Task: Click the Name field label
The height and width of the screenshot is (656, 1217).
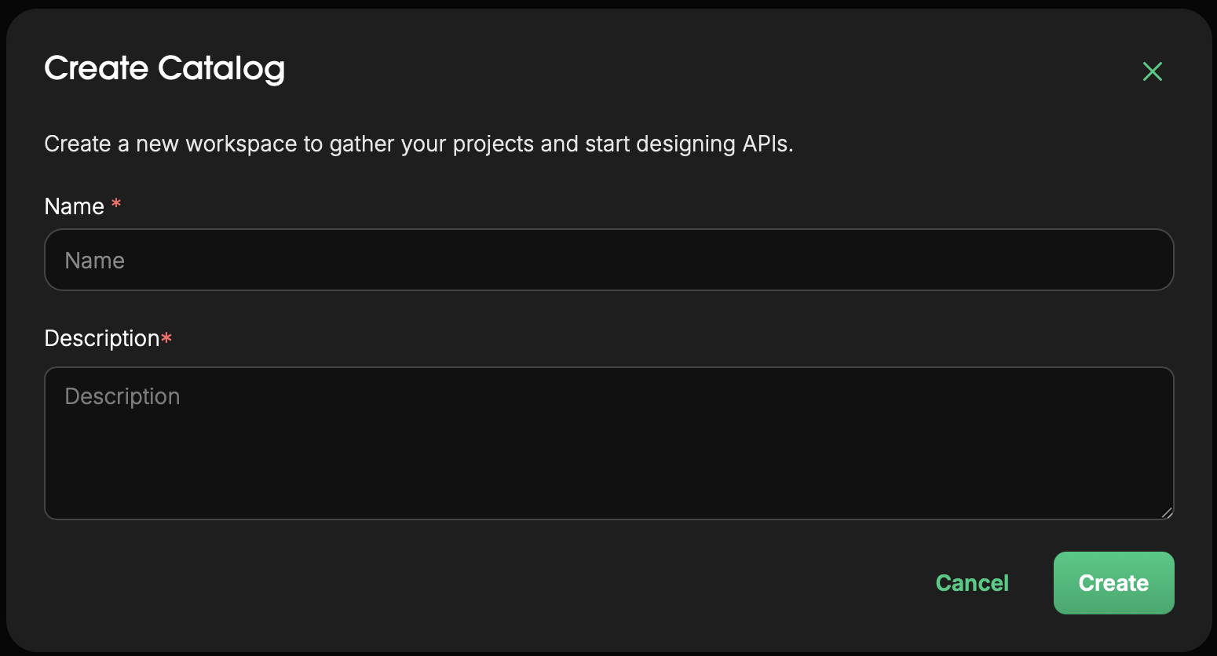Action: tap(75, 206)
